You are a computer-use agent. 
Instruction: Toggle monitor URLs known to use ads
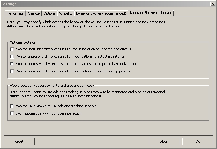(x=12, y=106)
